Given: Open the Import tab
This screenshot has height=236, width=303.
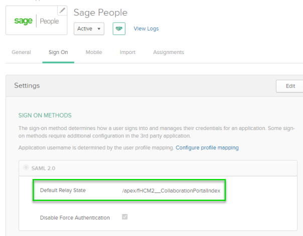Looking at the screenshot, I should tap(127, 52).
